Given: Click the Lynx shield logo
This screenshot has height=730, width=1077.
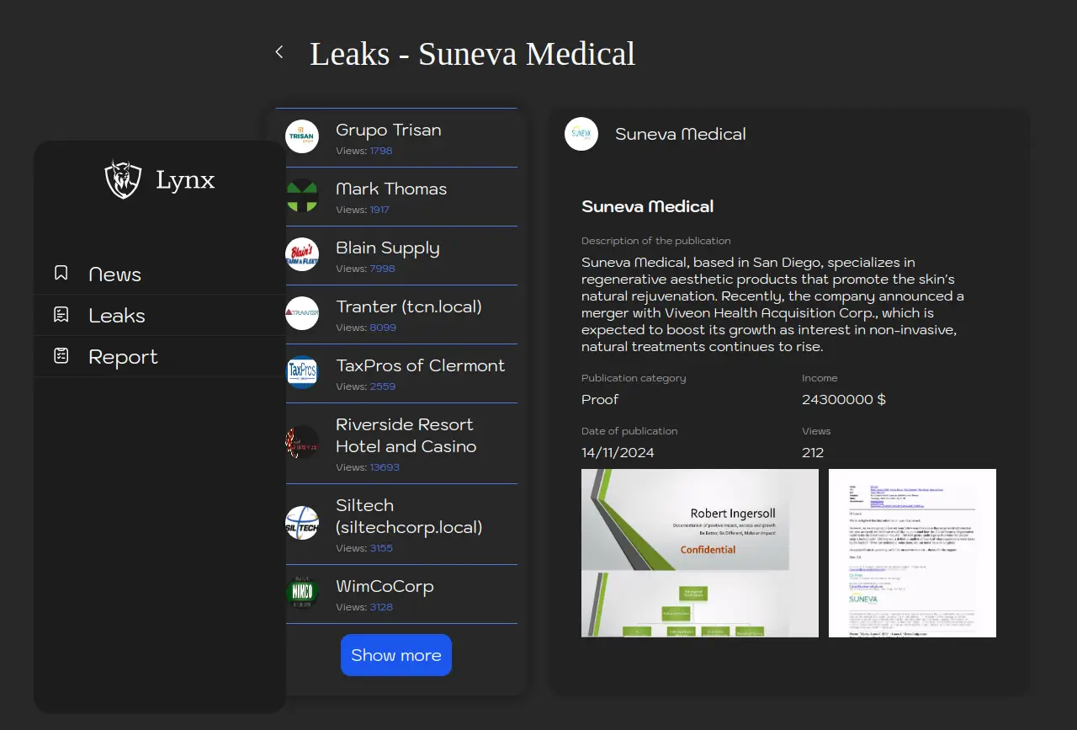Looking at the screenshot, I should coord(123,179).
